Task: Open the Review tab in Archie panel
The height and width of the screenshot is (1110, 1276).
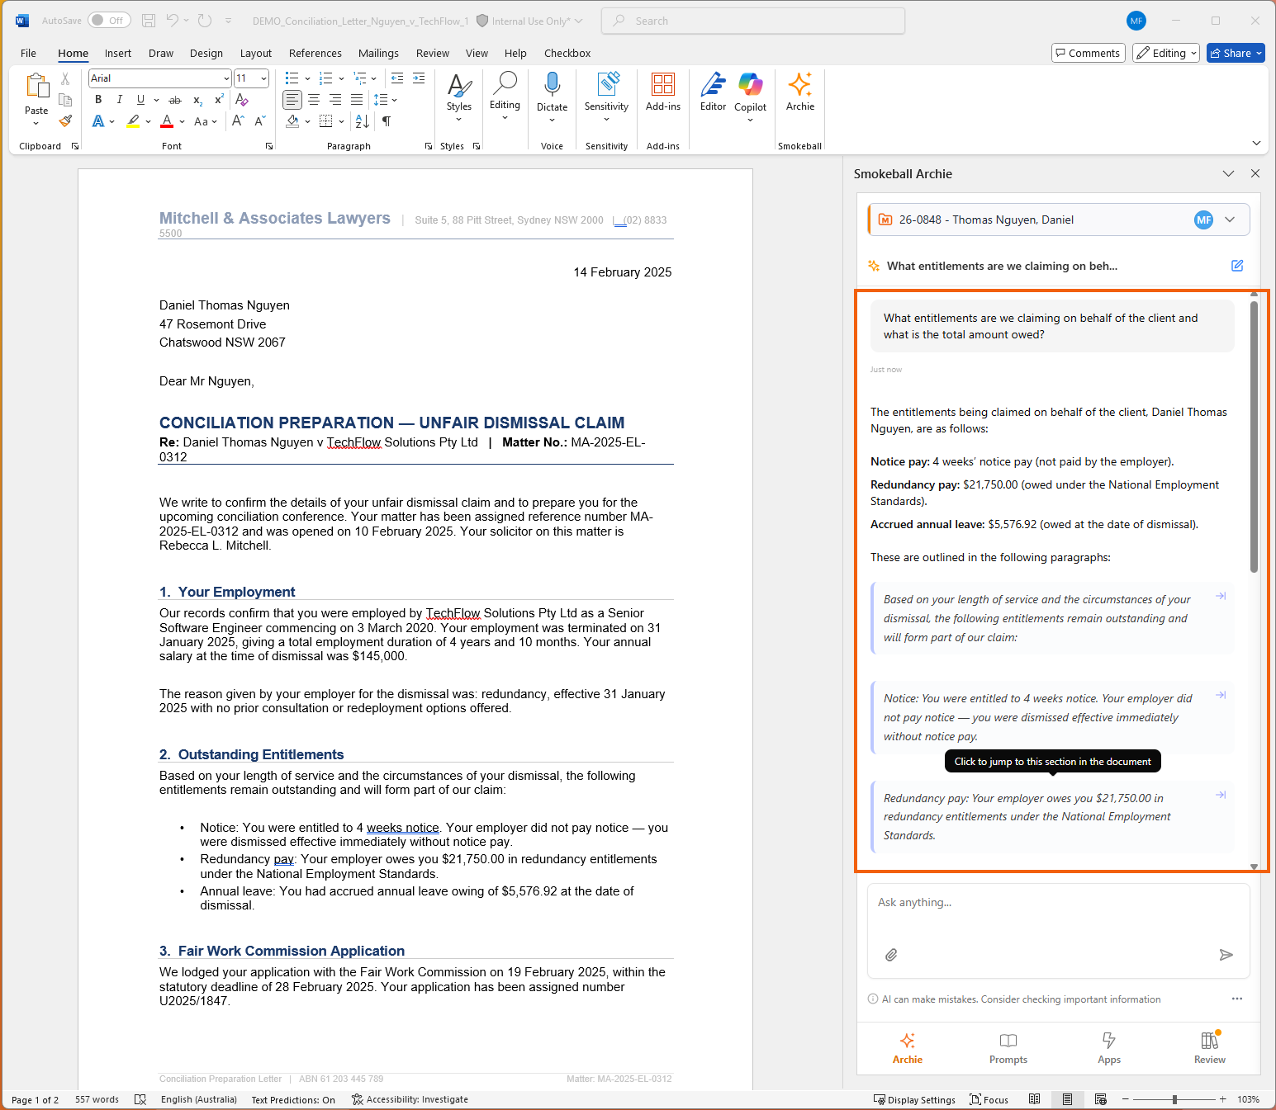Action: point(1209,1048)
